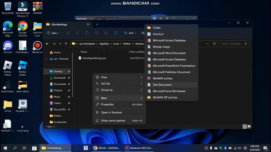Open WinRAR desktop shortcut
This screenshot has height=152, width=271.
click(x=38, y=8)
